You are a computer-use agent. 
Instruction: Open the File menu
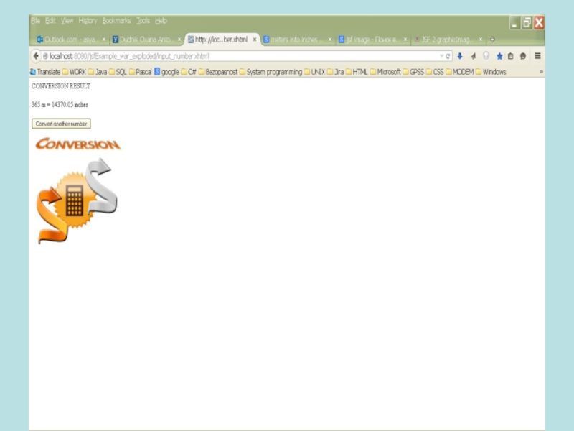[35, 21]
